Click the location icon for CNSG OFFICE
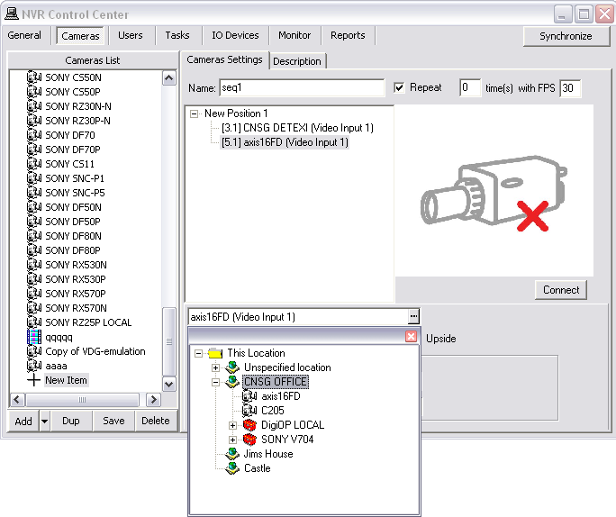 232,382
